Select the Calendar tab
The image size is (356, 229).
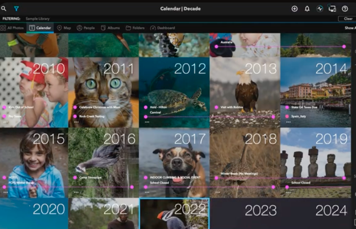(40, 28)
